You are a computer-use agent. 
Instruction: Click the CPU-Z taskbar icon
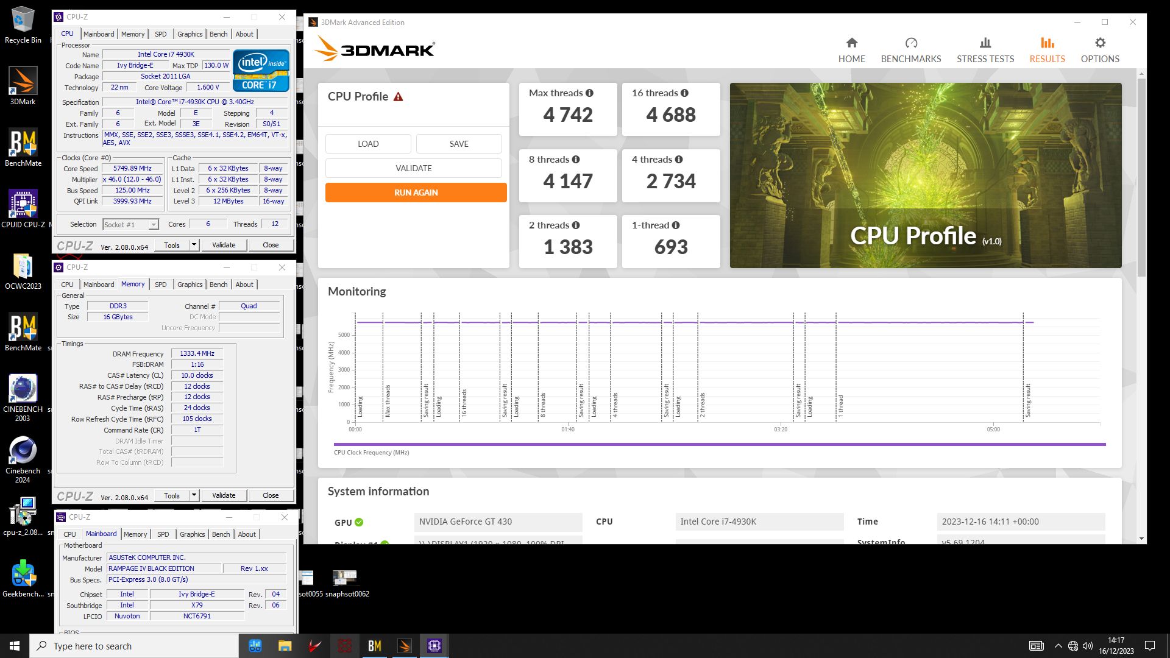(434, 646)
